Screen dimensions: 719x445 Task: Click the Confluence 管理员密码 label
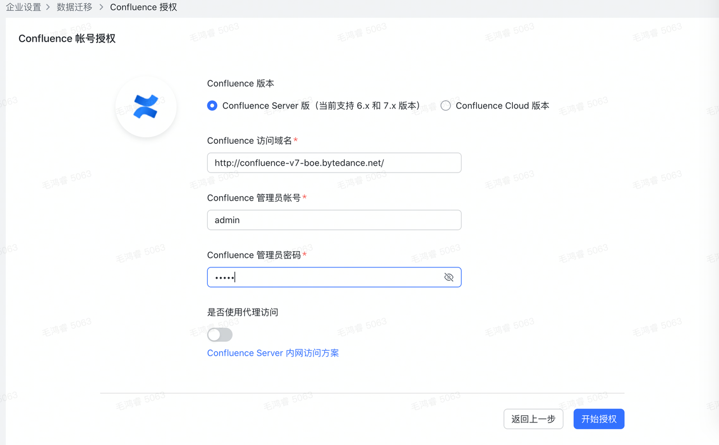click(254, 255)
